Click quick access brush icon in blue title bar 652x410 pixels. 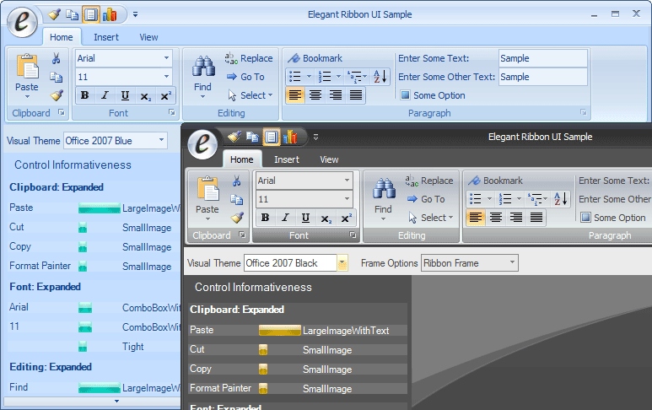(54, 15)
